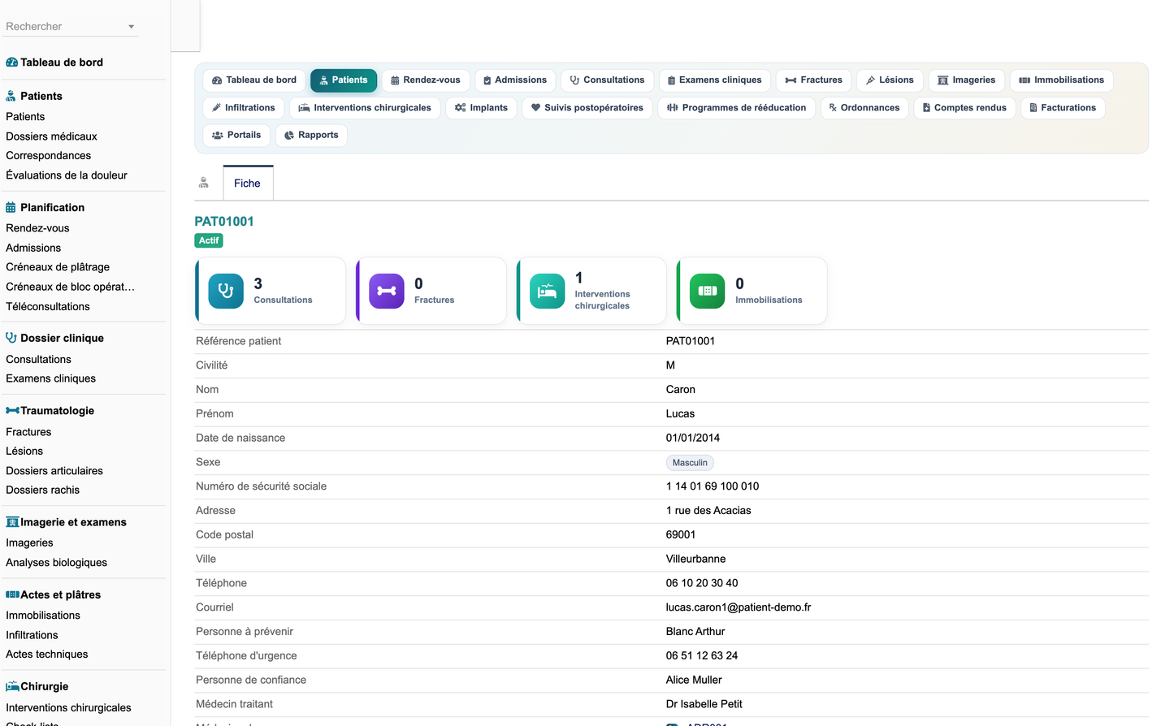The image size is (1174, 726).
Task: Click Dr Isabelle Petit value
Action: tap(704, 704)
